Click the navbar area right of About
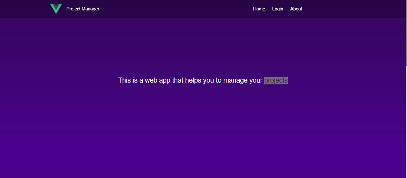 (x=352, y=9)
